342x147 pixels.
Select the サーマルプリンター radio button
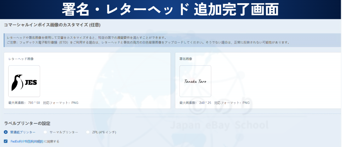(x=45, y=132)
